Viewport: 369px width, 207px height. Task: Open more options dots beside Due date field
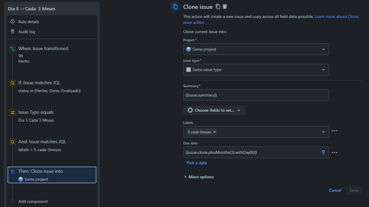(x=334, y=153)
